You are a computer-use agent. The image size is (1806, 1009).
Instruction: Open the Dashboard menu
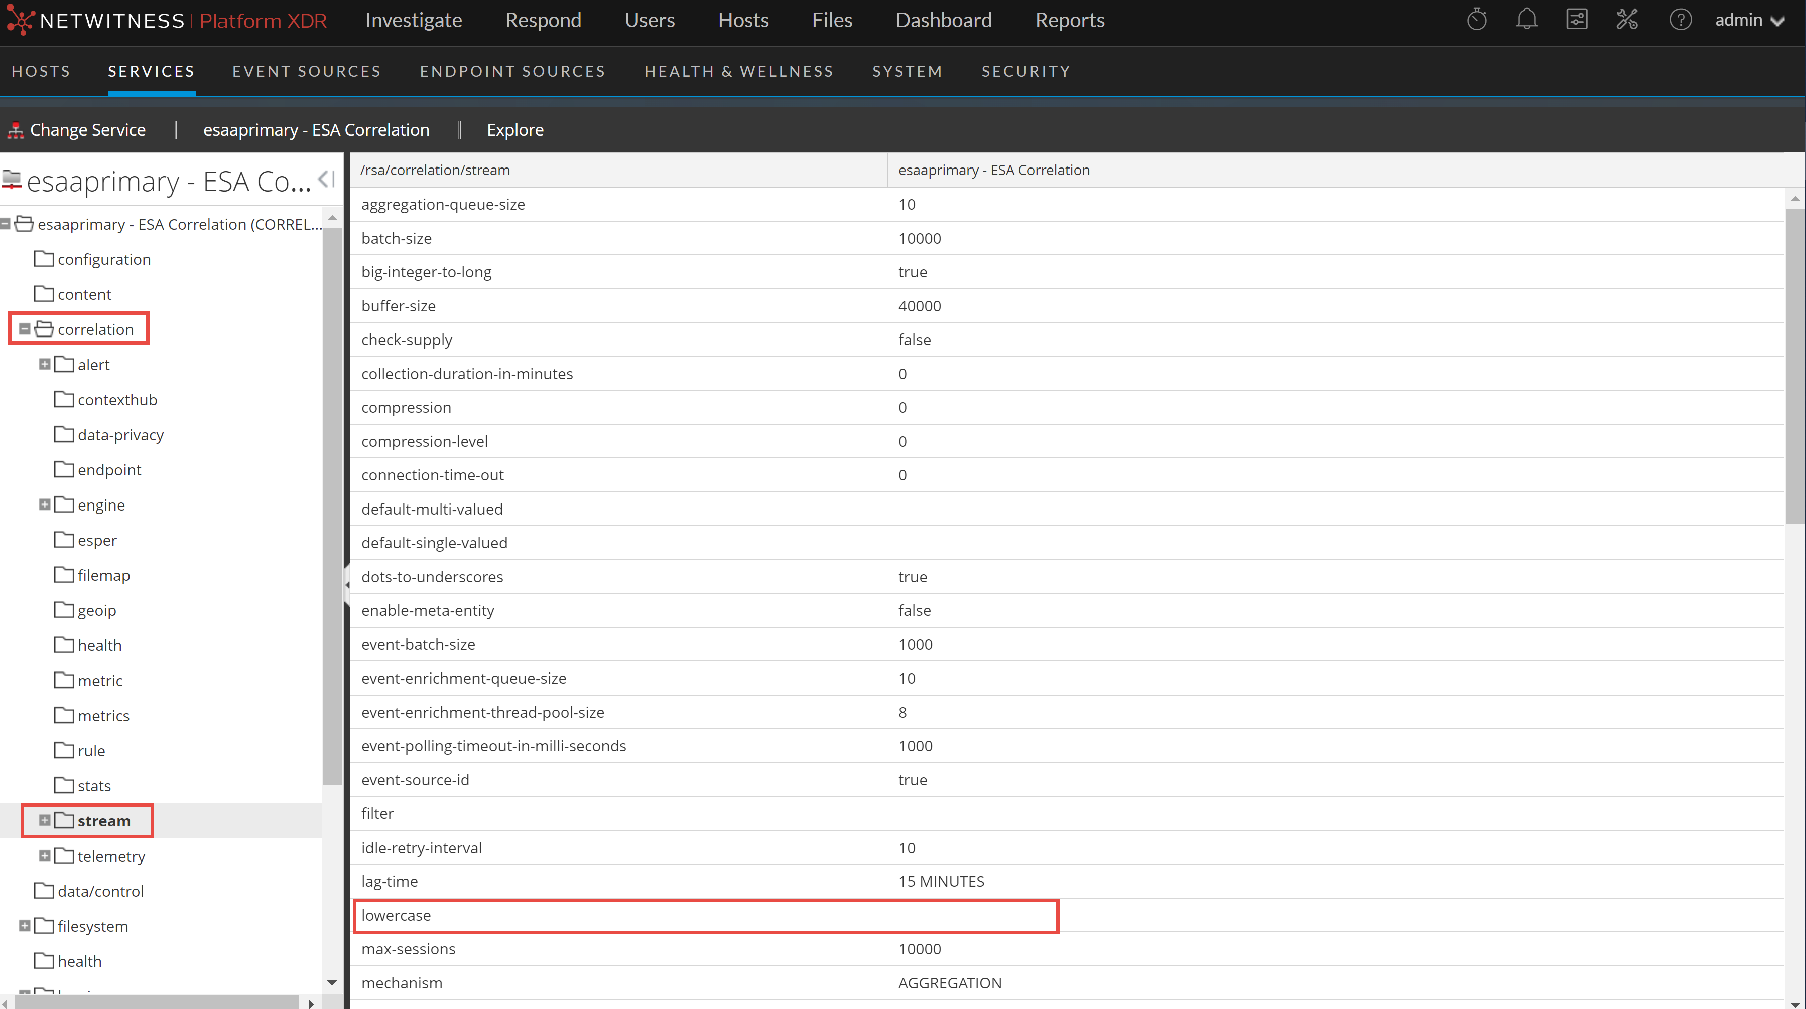tap(944, 21)
